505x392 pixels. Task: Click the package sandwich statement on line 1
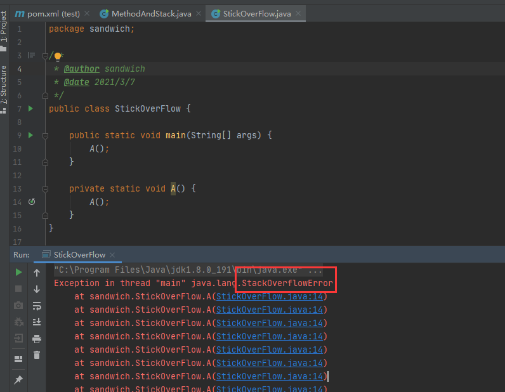tap(91, 29)
